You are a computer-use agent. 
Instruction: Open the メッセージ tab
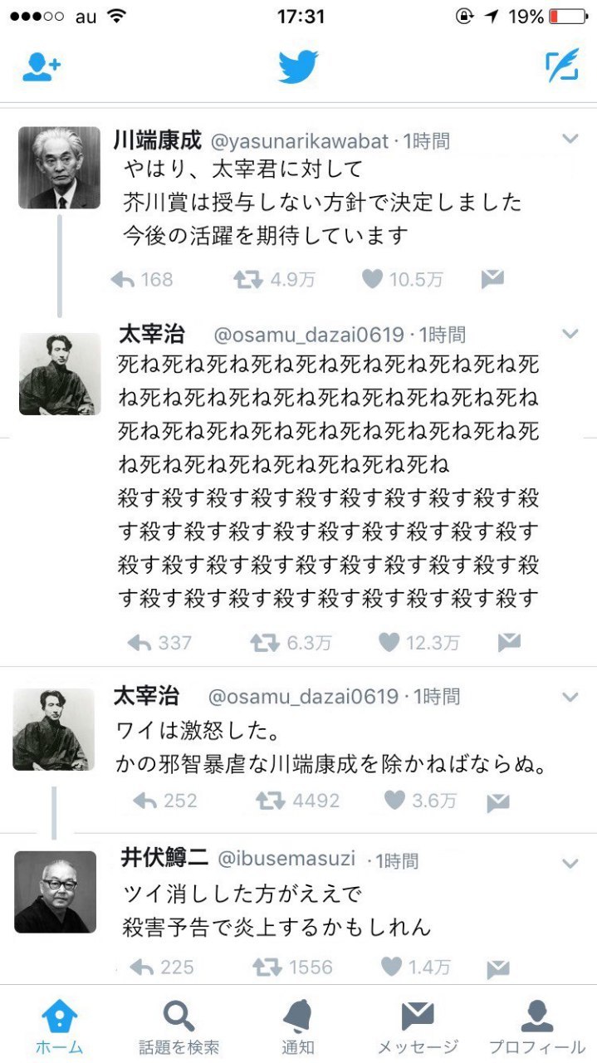pyautogui.click(x=418, y=1026)
